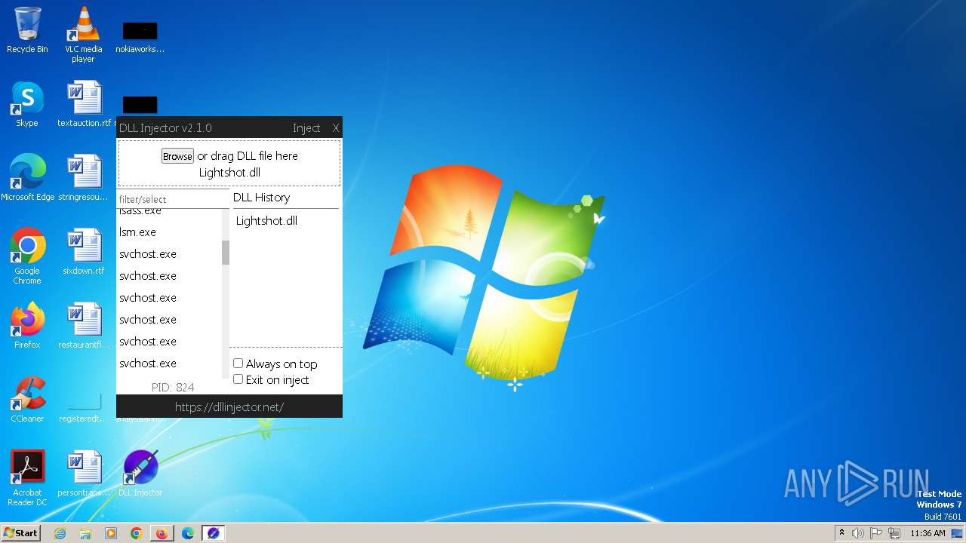
Task: Launch CCleaner from the desktop
Action: [x=27, y=400]
